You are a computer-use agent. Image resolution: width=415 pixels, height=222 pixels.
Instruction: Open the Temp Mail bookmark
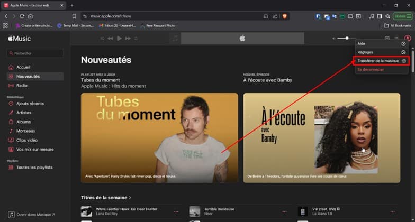[76, 25]
